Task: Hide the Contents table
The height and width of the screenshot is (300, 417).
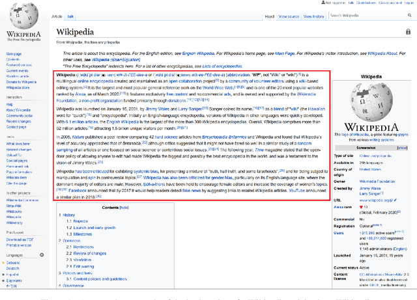Action: (124, 207)
